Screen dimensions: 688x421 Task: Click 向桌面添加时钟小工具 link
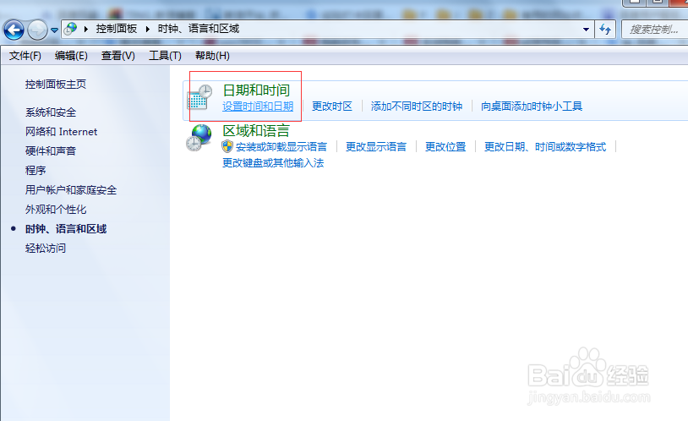[532, 107]
